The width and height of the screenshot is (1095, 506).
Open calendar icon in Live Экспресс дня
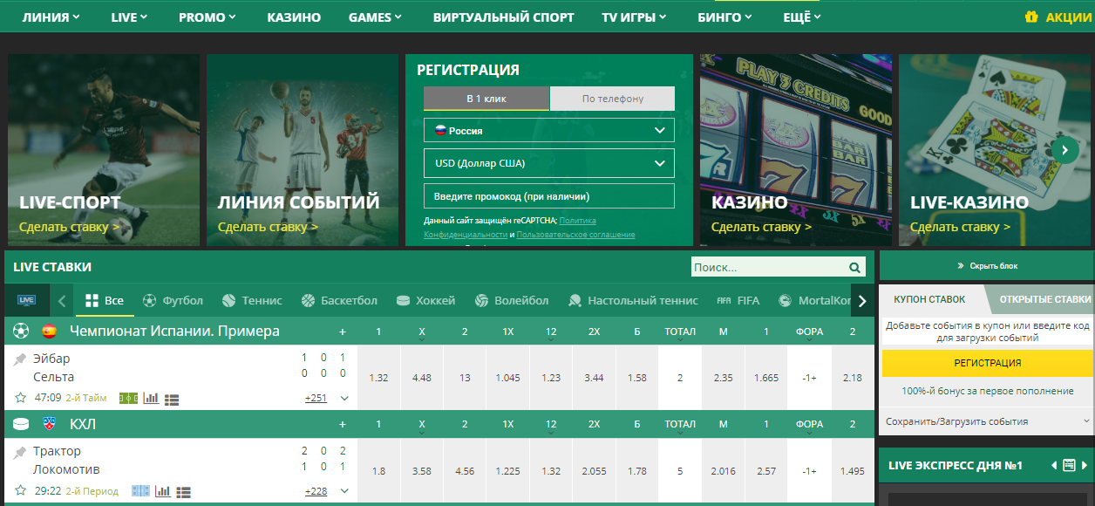tap(1070, 465)
